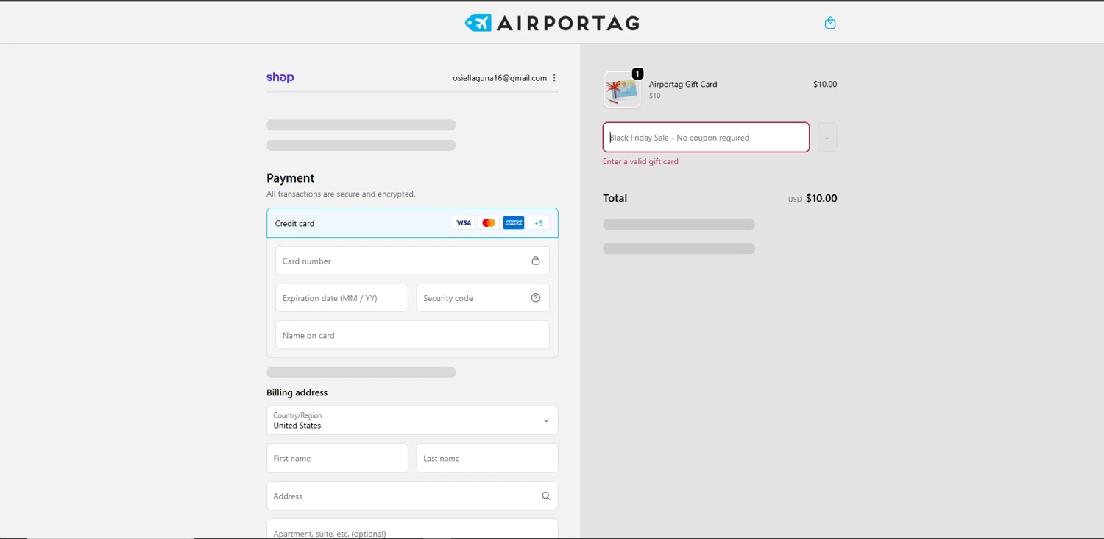
Task: Focus the Apartment, suite, etc. field
Action: click(x=412, y=529)
